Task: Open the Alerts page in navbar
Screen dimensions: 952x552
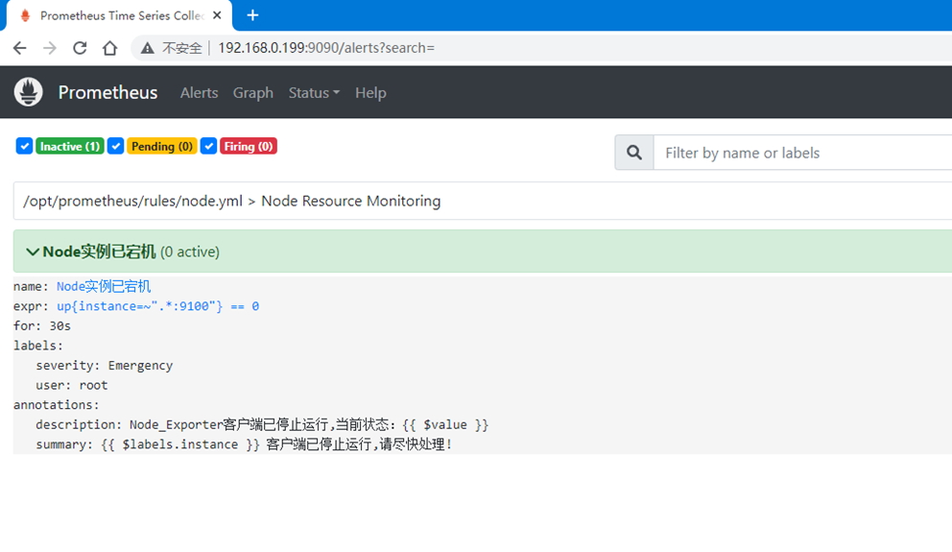Action: coord(200,93)
